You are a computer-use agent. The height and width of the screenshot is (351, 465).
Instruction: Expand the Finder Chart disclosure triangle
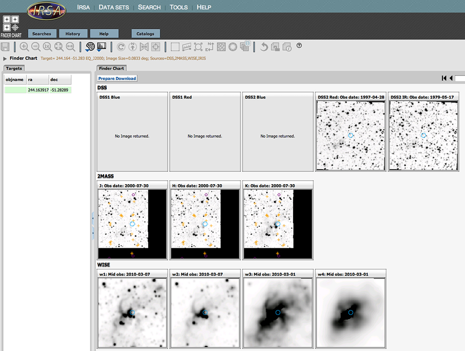coord(5,59)
